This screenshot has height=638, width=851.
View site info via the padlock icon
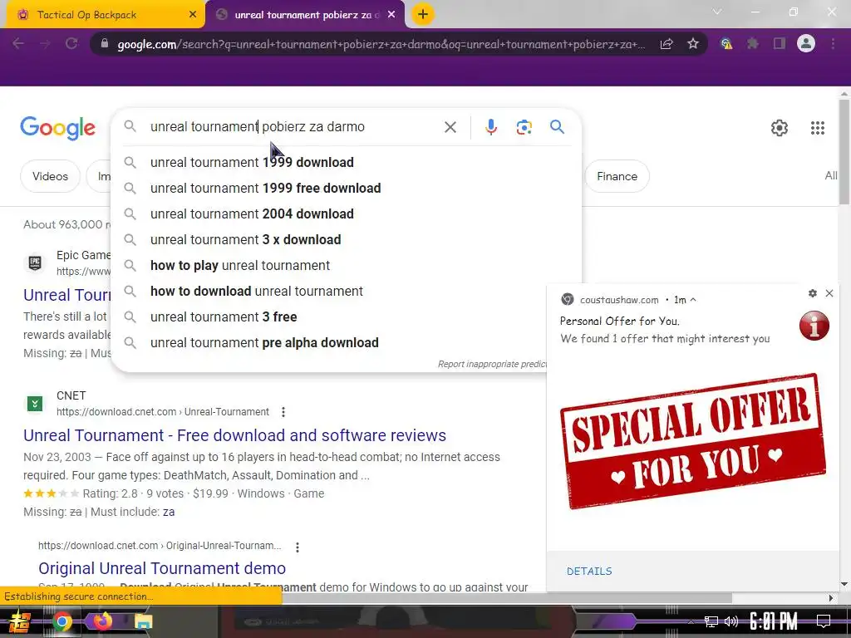click(104, 44)
